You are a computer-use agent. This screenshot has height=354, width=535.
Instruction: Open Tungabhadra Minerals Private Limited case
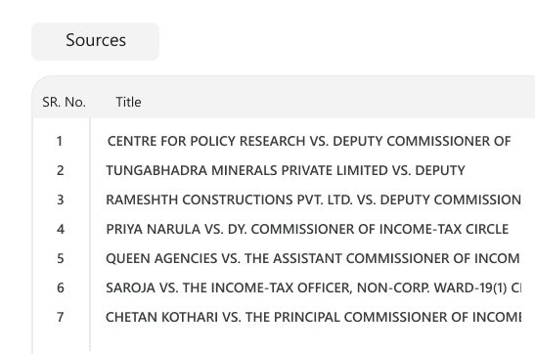pyautogui.click(x=286, y=170)
